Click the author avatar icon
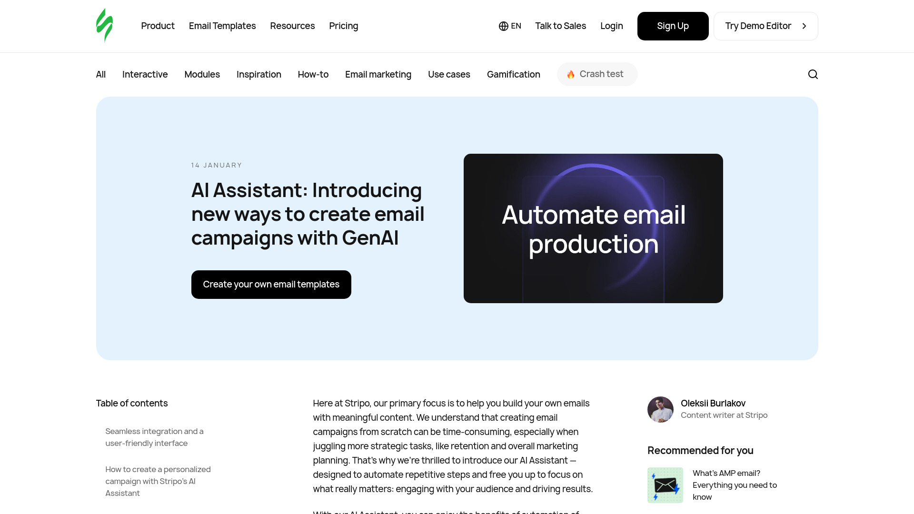 click(660, 409)
